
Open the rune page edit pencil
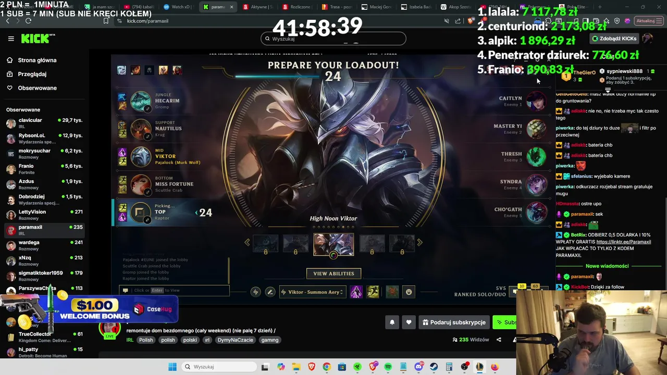tap(270, 292)
